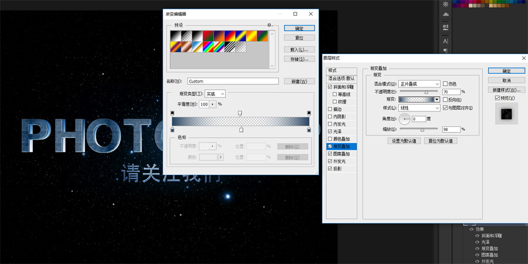Viewport: 528px width, 264px height.
Task: Click the 新建(W) new gradient button
Action: point(299,81)
